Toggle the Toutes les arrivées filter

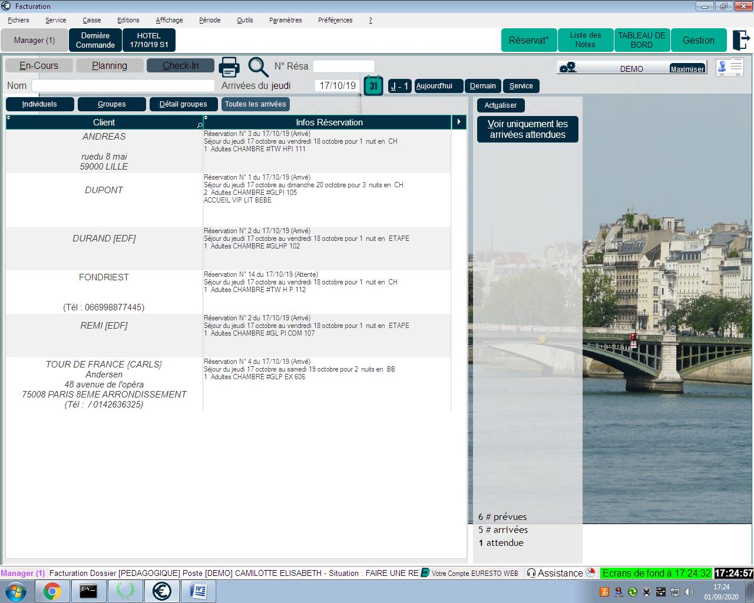click(255, 104)
